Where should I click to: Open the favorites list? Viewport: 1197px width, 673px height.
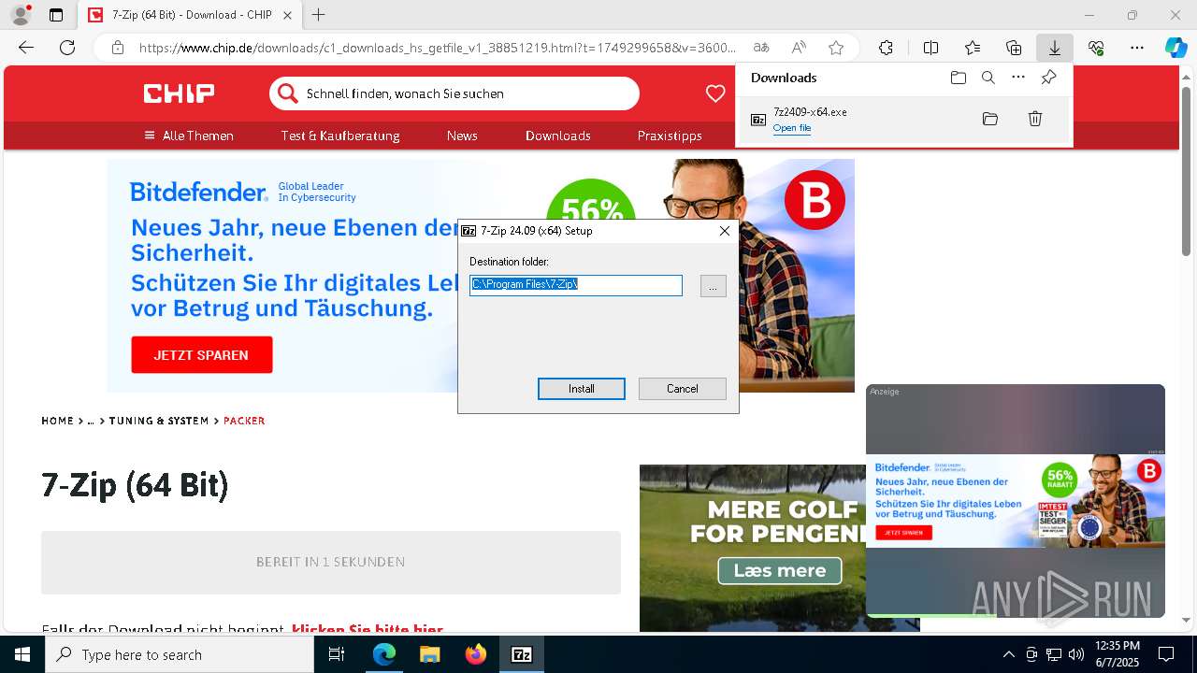click(x=973, y=48)
